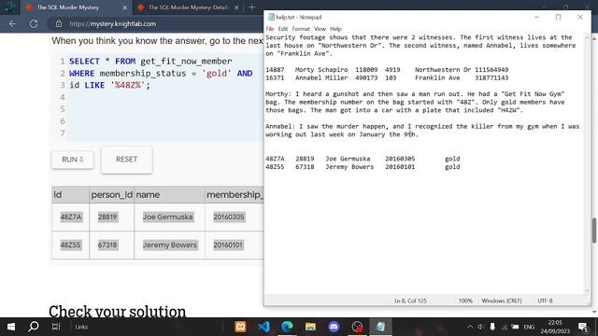Image resolution: width=598 pixels, height=336 pixels.
Task: Click the name column header
Action: point(169,195)
